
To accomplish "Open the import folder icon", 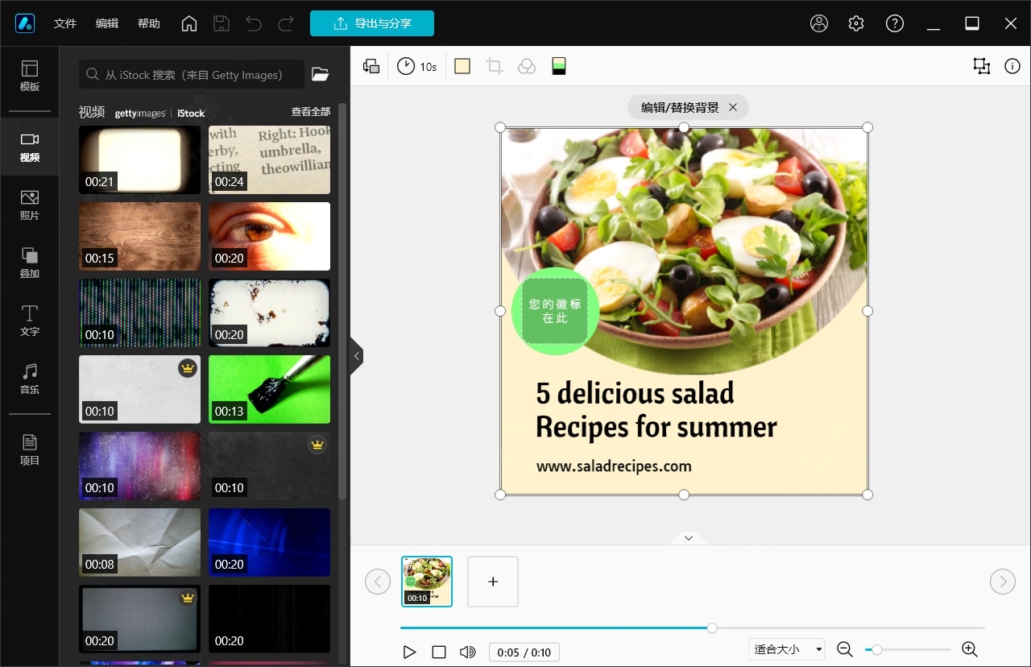I will (321, 75).
